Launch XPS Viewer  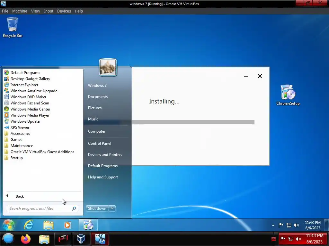pos(20,127)
